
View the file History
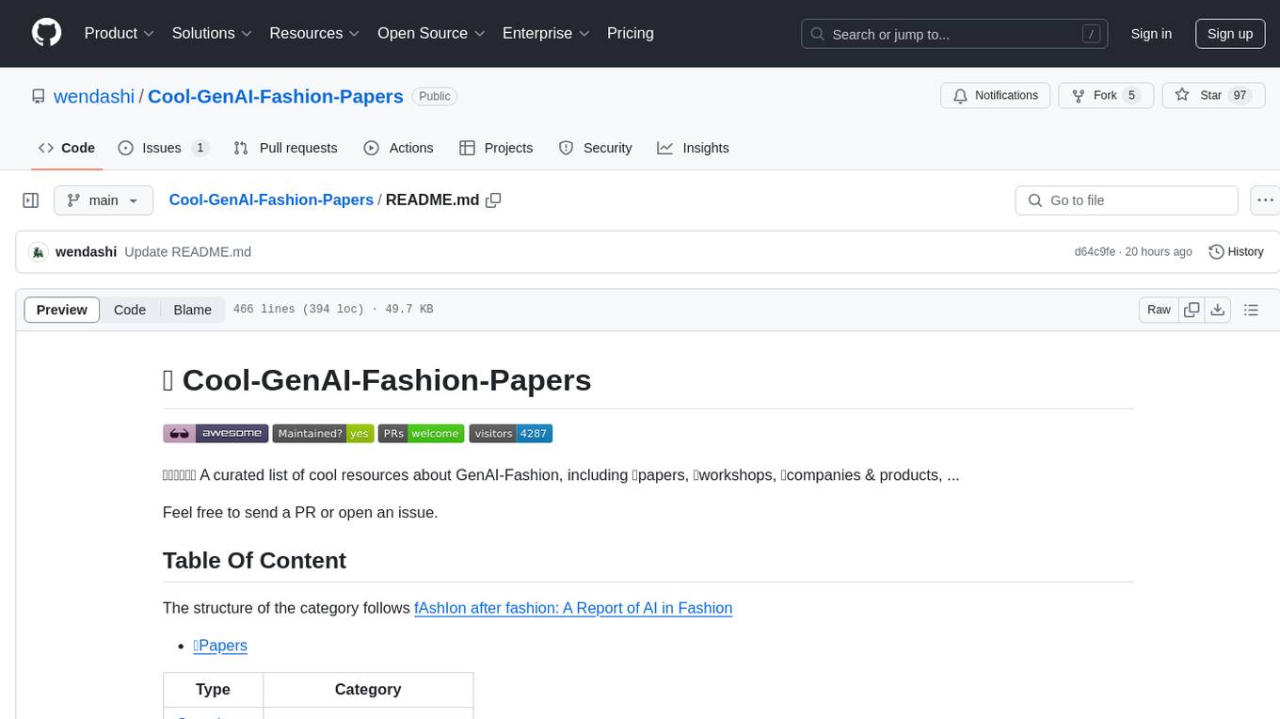[1236, 252]
